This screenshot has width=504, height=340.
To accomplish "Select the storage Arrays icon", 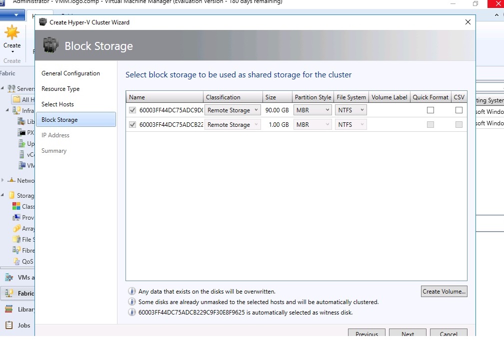I will (x=16, y=228).
